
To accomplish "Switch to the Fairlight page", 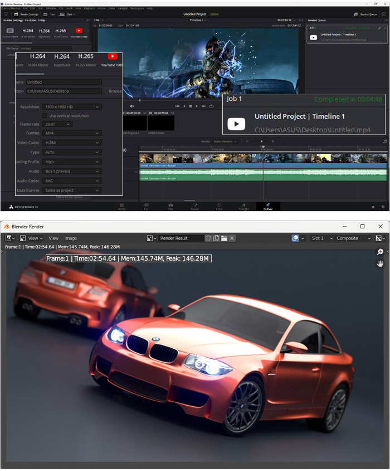I will (x=243, y=206).
